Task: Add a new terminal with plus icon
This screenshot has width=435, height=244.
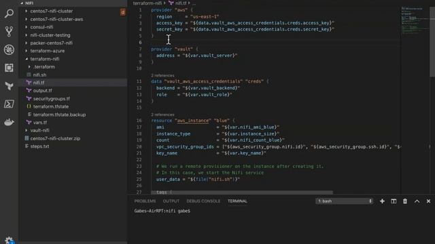Action: (x=382, y=201)
